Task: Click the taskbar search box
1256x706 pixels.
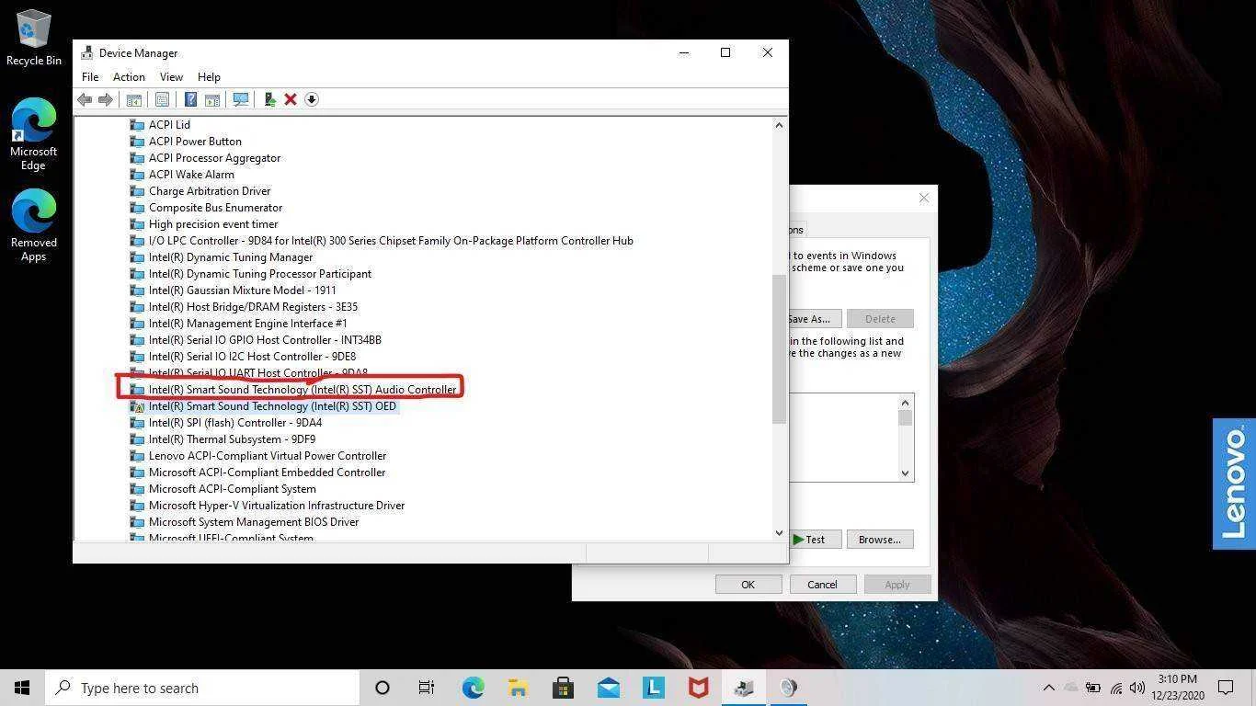Action: click(201, 688)
